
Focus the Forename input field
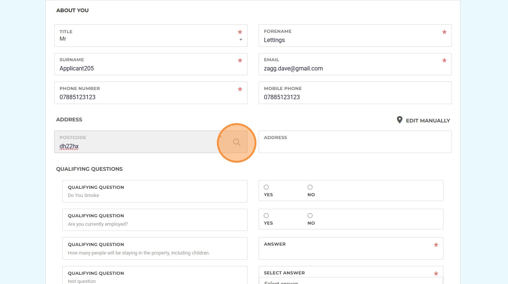tap(350, 40)
